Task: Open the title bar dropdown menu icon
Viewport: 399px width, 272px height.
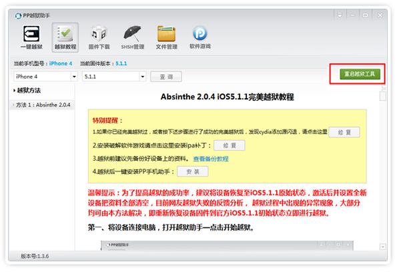Action: [340, 15]
